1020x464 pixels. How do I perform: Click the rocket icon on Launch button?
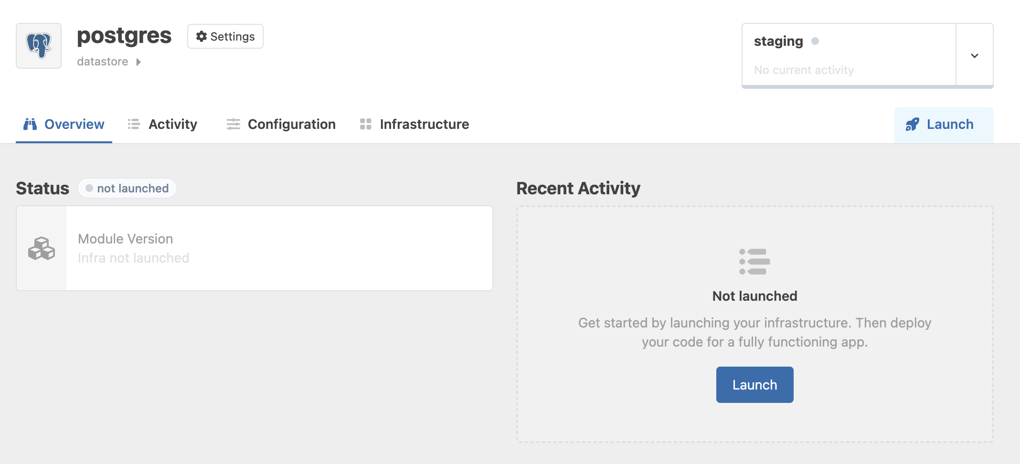pyautogui.click(x=911, y=124)
